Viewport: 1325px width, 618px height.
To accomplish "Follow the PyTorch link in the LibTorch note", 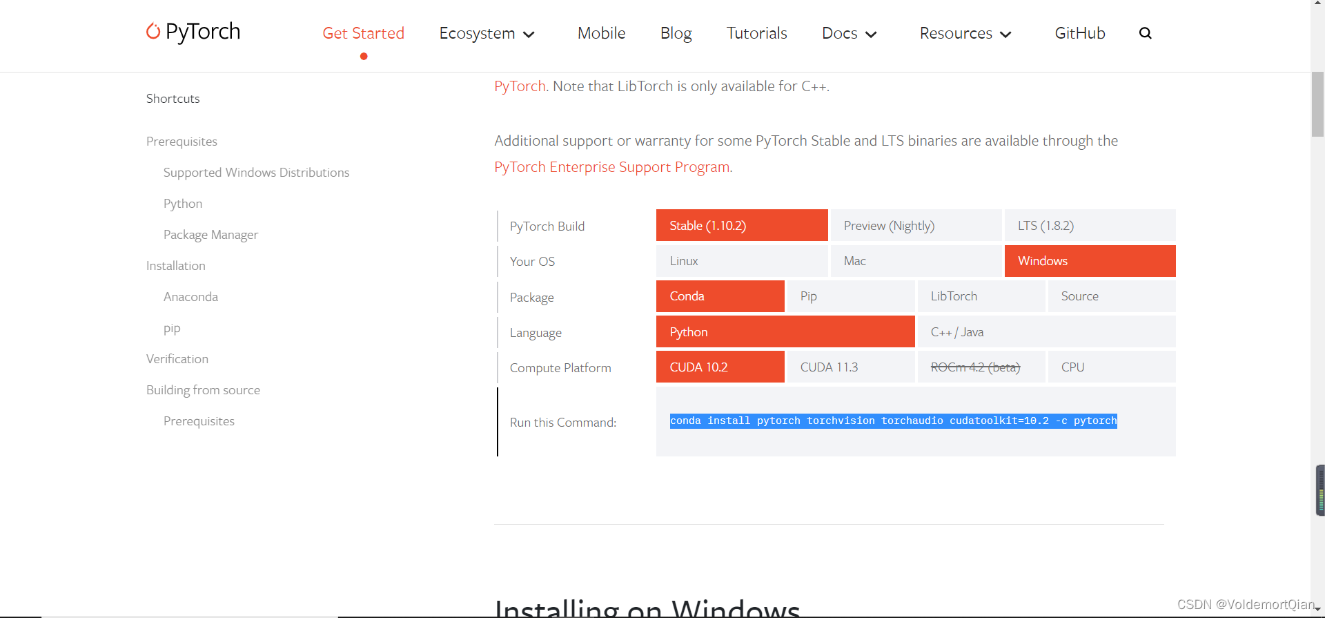I will click(520, 86).
